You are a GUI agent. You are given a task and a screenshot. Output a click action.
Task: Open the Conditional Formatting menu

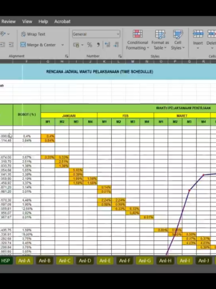pyautogui.click(x=137, y=40)
